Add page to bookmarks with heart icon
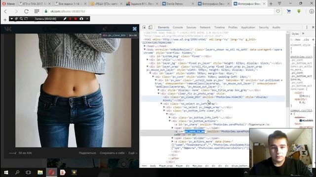The height and width of the screenshot is (177, 316). pos(278,11)
